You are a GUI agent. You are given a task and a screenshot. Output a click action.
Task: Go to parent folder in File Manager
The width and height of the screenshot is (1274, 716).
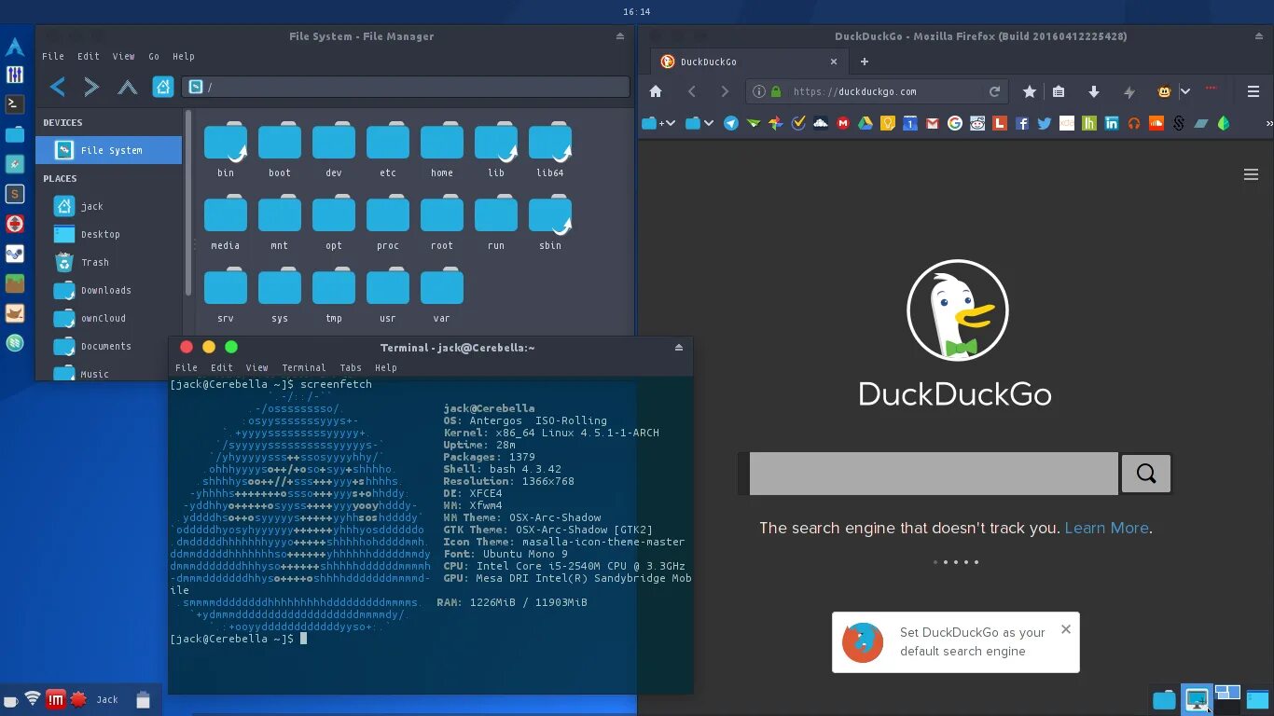(127, 87)
